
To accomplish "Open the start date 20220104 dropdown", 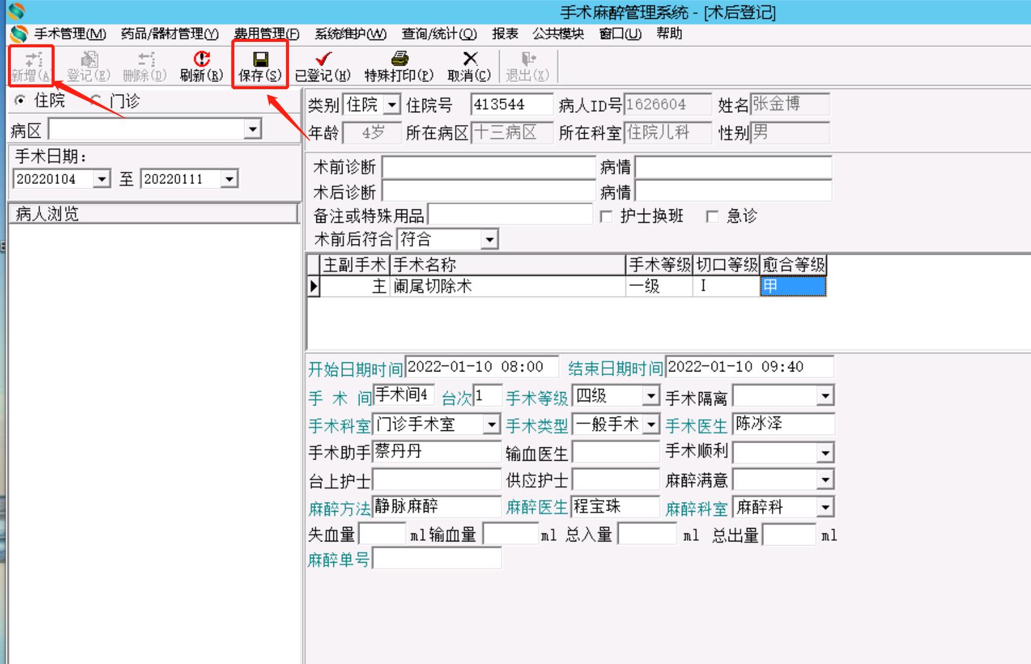I will (102, 179).
